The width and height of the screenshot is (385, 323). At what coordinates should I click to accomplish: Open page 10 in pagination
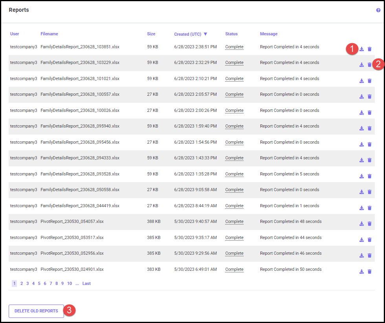pos(70,283)
